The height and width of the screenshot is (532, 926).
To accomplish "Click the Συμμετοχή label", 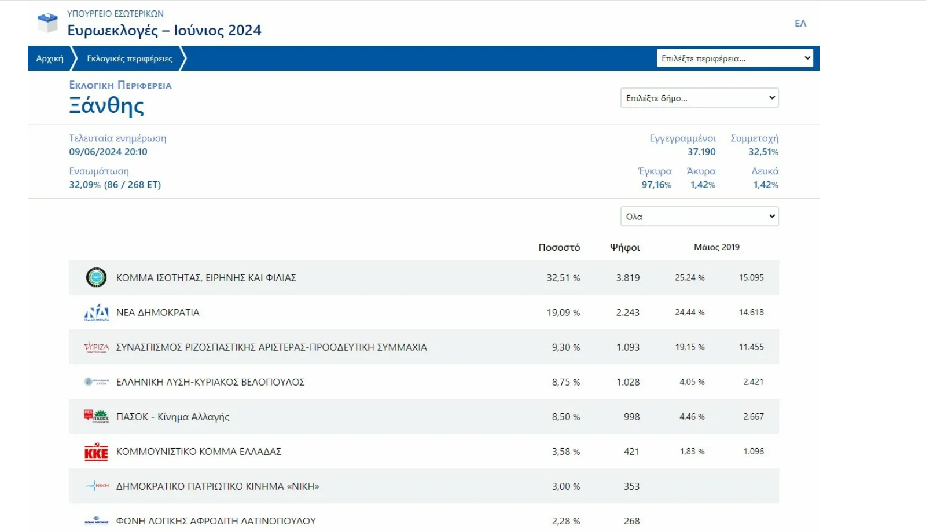I will (754, 138).
